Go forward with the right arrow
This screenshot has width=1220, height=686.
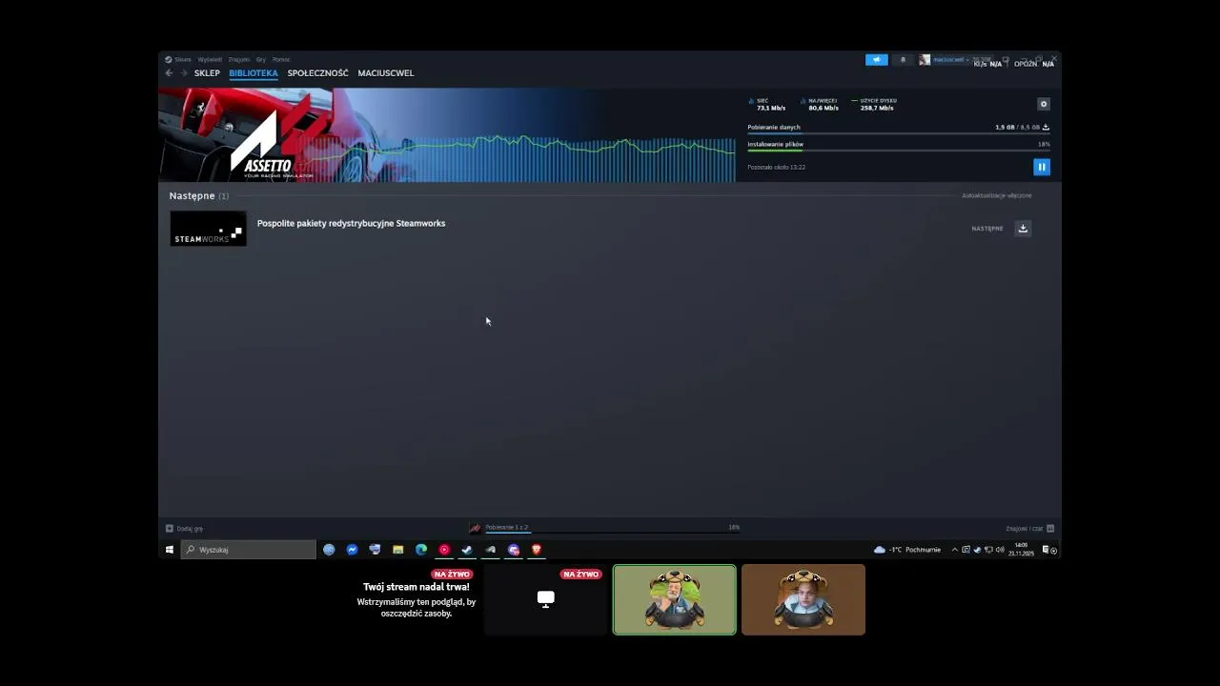click(184, 73)
